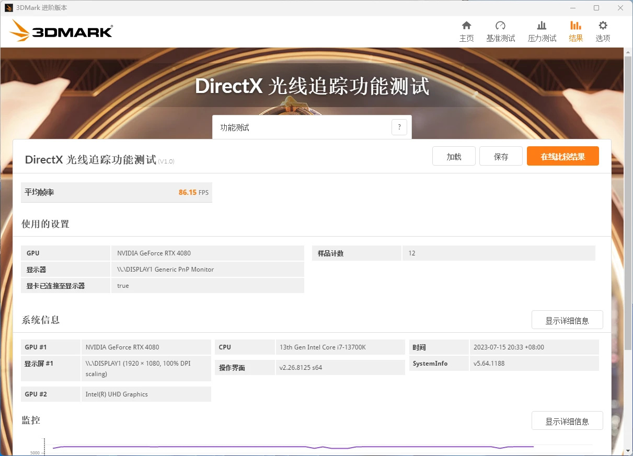Click the 86.15 FPS score value
This screenshot has height=456, width=633.
tap(193, 192)
